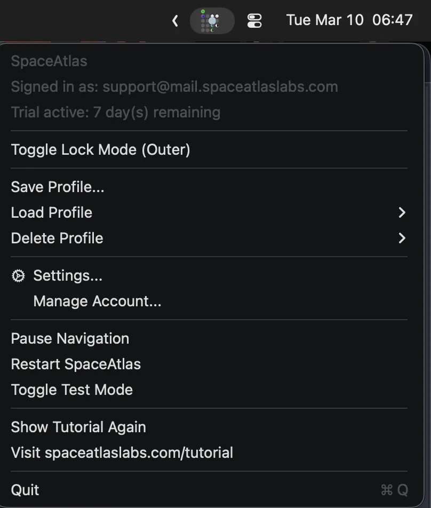Select Save Profile...

[x=57, y=187]
